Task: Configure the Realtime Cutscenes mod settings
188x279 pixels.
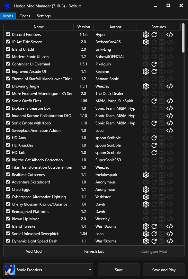Action: tap(146, 175)
